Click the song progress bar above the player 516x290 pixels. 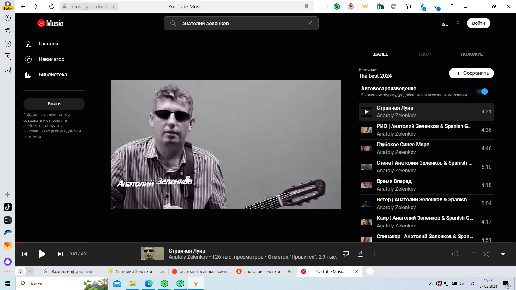(x=266, y=242)
